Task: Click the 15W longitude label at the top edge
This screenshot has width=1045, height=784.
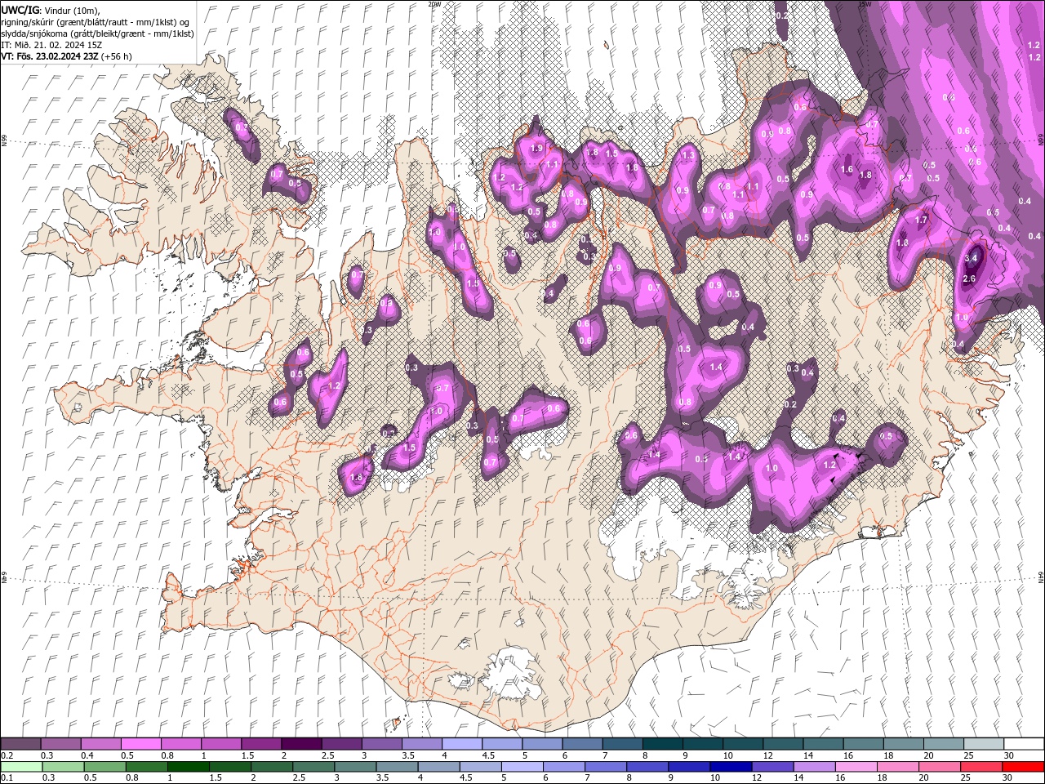Action: (x=864, y=4)
